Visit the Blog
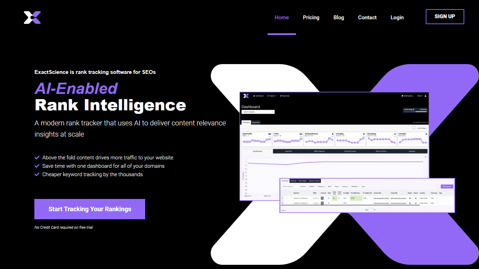Image resolution: width=479 pixels, height=269 pixels. pyautogui.click(x=339, y=18)
